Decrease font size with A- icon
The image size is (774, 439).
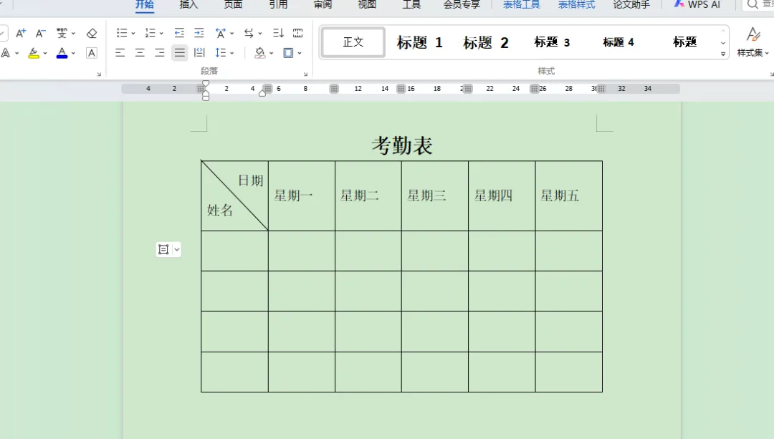(40, 33)
